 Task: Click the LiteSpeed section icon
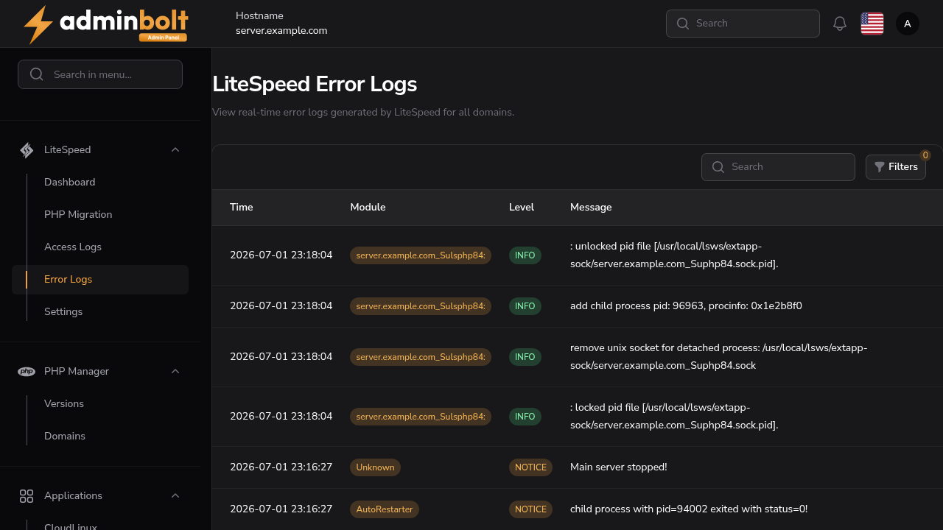pyautogui.click(x=27, y=150)
